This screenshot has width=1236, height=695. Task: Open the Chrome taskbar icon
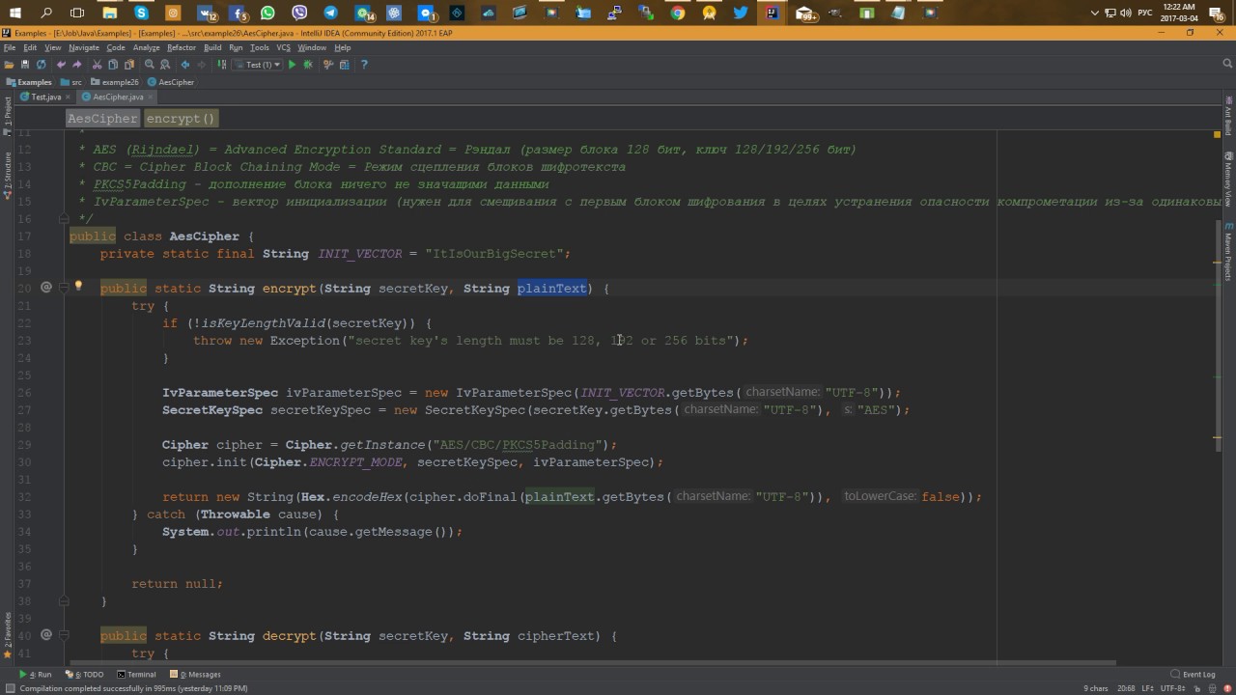pos(678,13)
